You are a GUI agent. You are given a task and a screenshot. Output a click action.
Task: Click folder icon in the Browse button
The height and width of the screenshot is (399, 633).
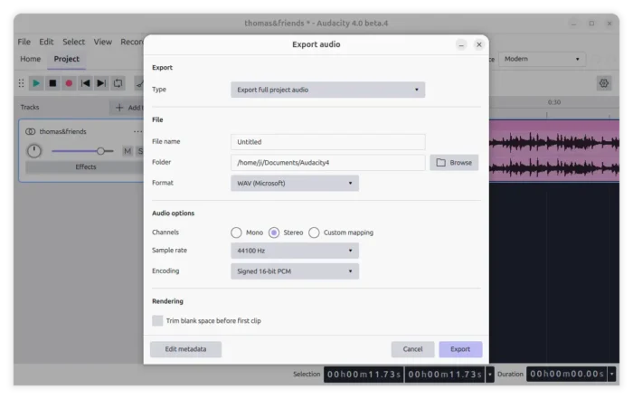(x=441, y=162)
